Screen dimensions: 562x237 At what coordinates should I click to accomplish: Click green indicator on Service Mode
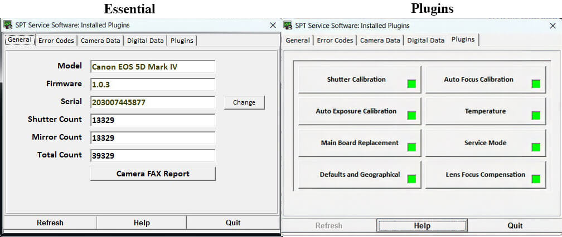(536, 147)
